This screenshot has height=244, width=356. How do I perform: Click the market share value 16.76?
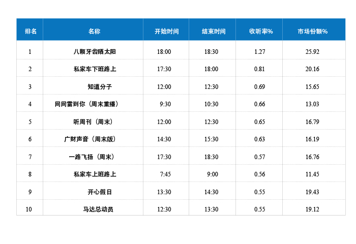click(x=312, y=157)
